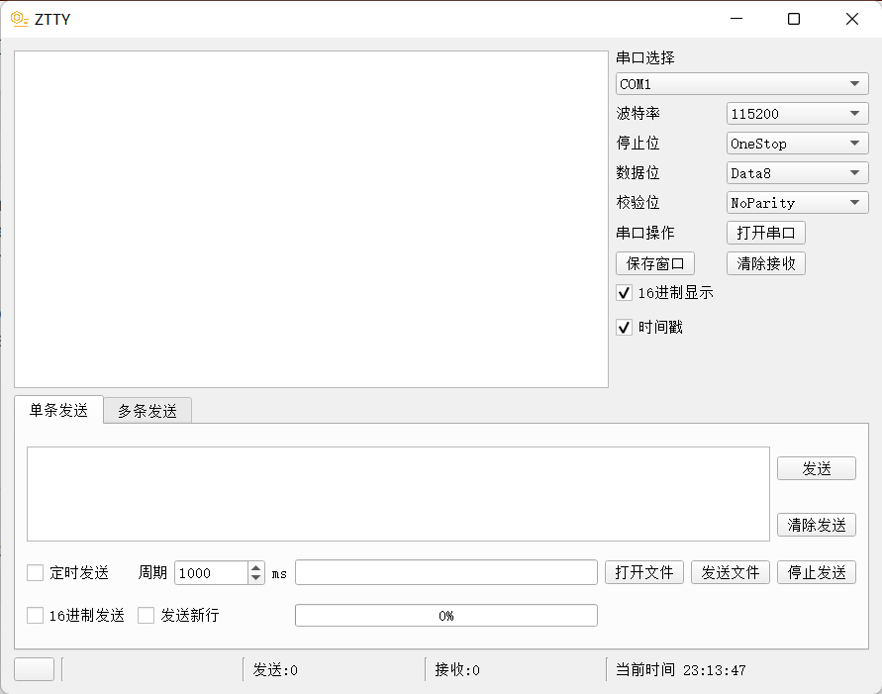Disable the 16进制显示 checkbox
Image resolution: width=882 pixels, height=694 pixels.
[x=624, y=292]
